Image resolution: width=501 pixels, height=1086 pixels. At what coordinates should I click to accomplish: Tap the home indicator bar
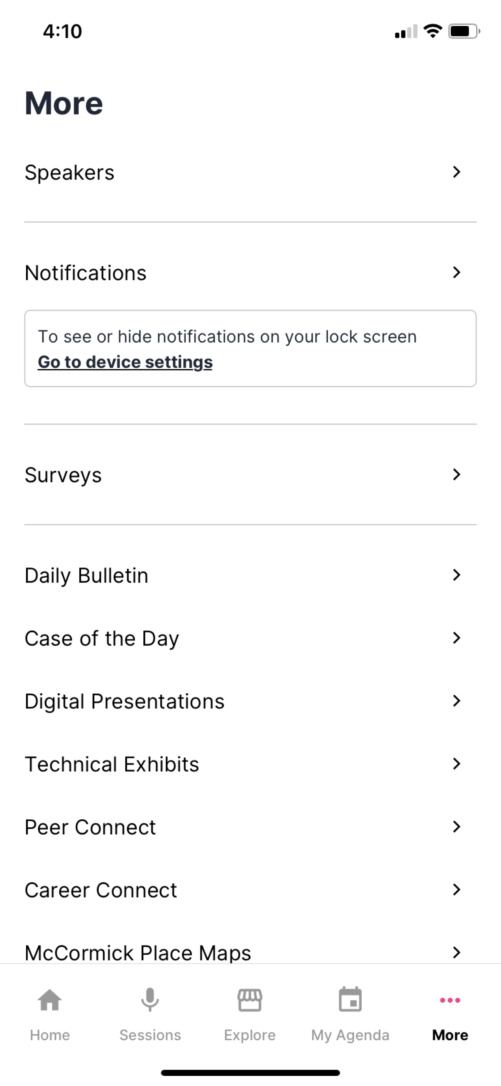(250, 1072)
